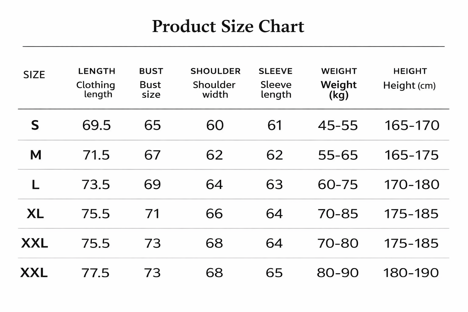Click the SIZE column header
Viewport: 468px width, 312px height.
(34, 75)
